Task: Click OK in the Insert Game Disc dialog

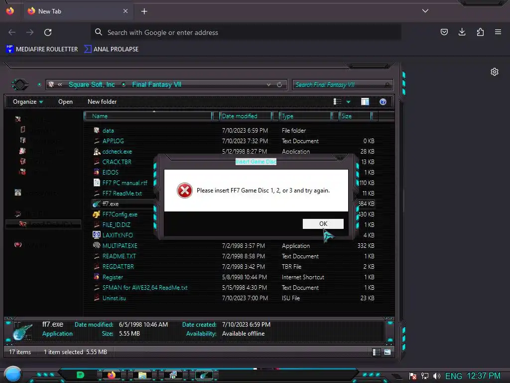Action: (x=323, y=224)
